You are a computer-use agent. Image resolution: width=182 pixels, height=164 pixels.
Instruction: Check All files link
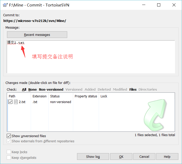(24, 89)
